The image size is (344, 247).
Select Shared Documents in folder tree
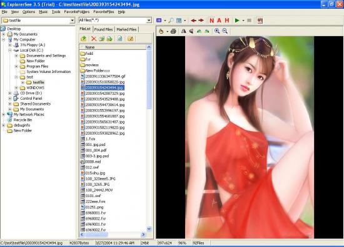click(35, 104)
